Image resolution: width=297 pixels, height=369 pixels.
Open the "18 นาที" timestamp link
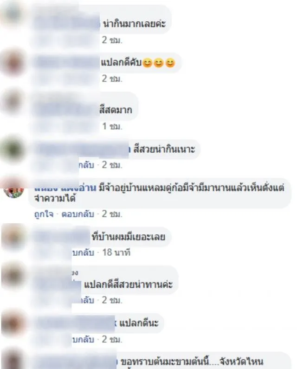point(116,252)
